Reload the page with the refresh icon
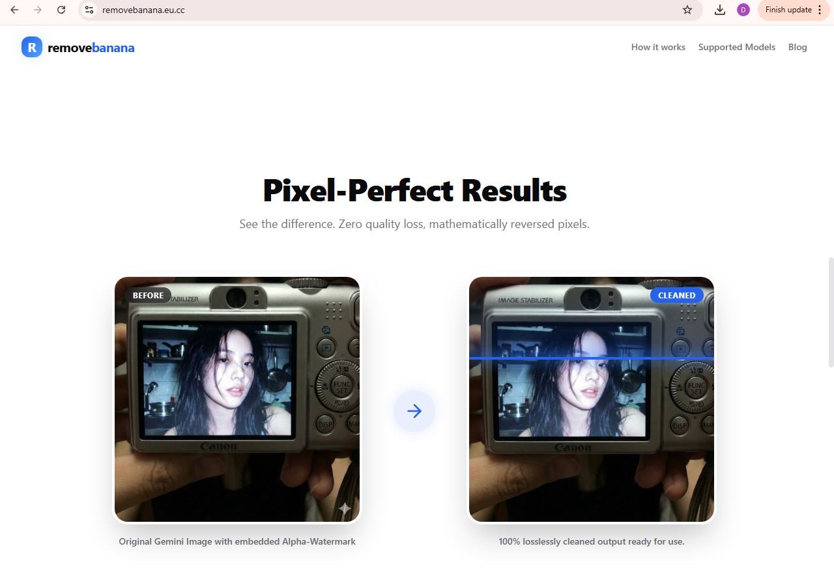834x570 pixels. pos(61,10)
